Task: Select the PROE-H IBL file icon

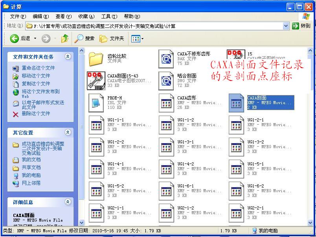Action: (x=96, y=103)
